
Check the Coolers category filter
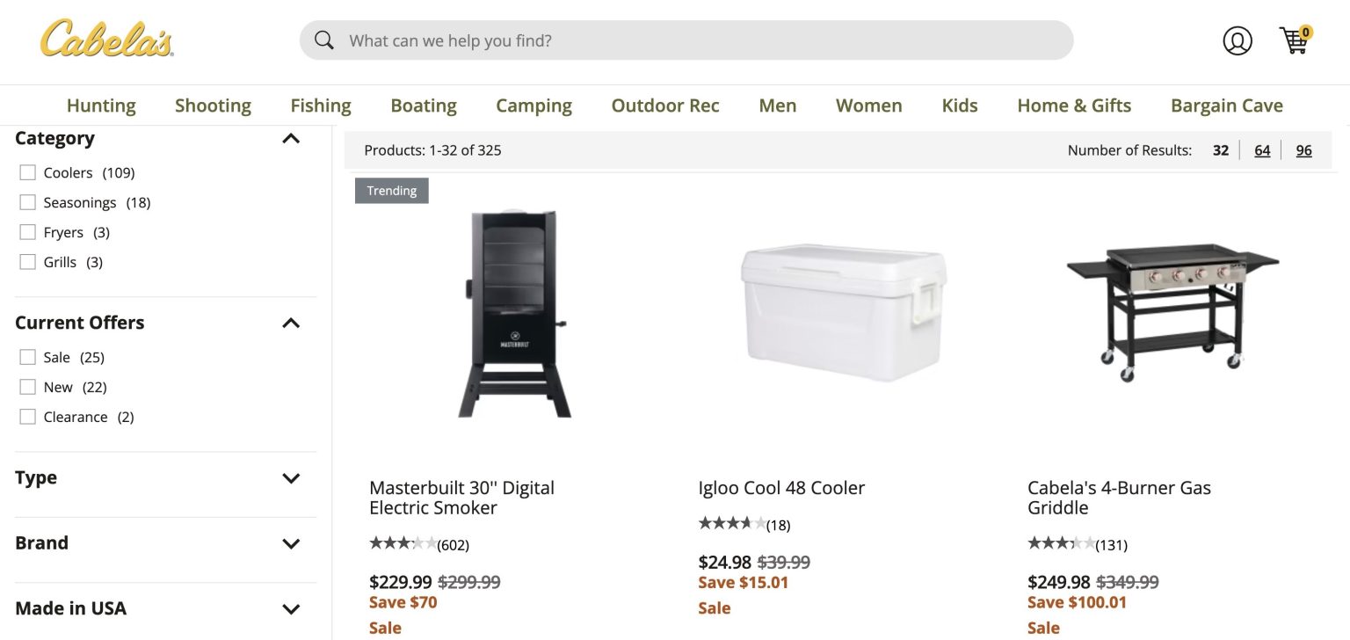pos(27,172)
